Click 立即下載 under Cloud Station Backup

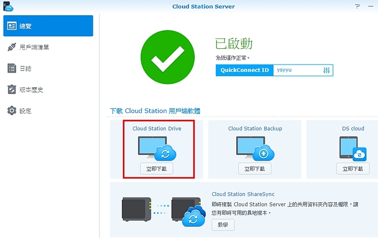255,169
